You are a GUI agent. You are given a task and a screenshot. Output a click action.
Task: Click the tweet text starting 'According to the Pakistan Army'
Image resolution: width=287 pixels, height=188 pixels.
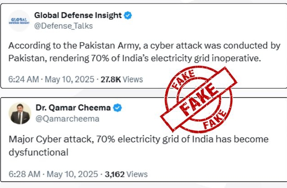click(x=144, y=52)
